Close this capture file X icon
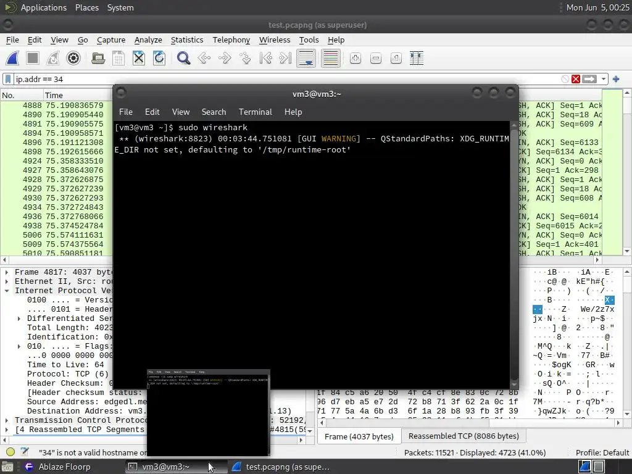 click(139, 58)
